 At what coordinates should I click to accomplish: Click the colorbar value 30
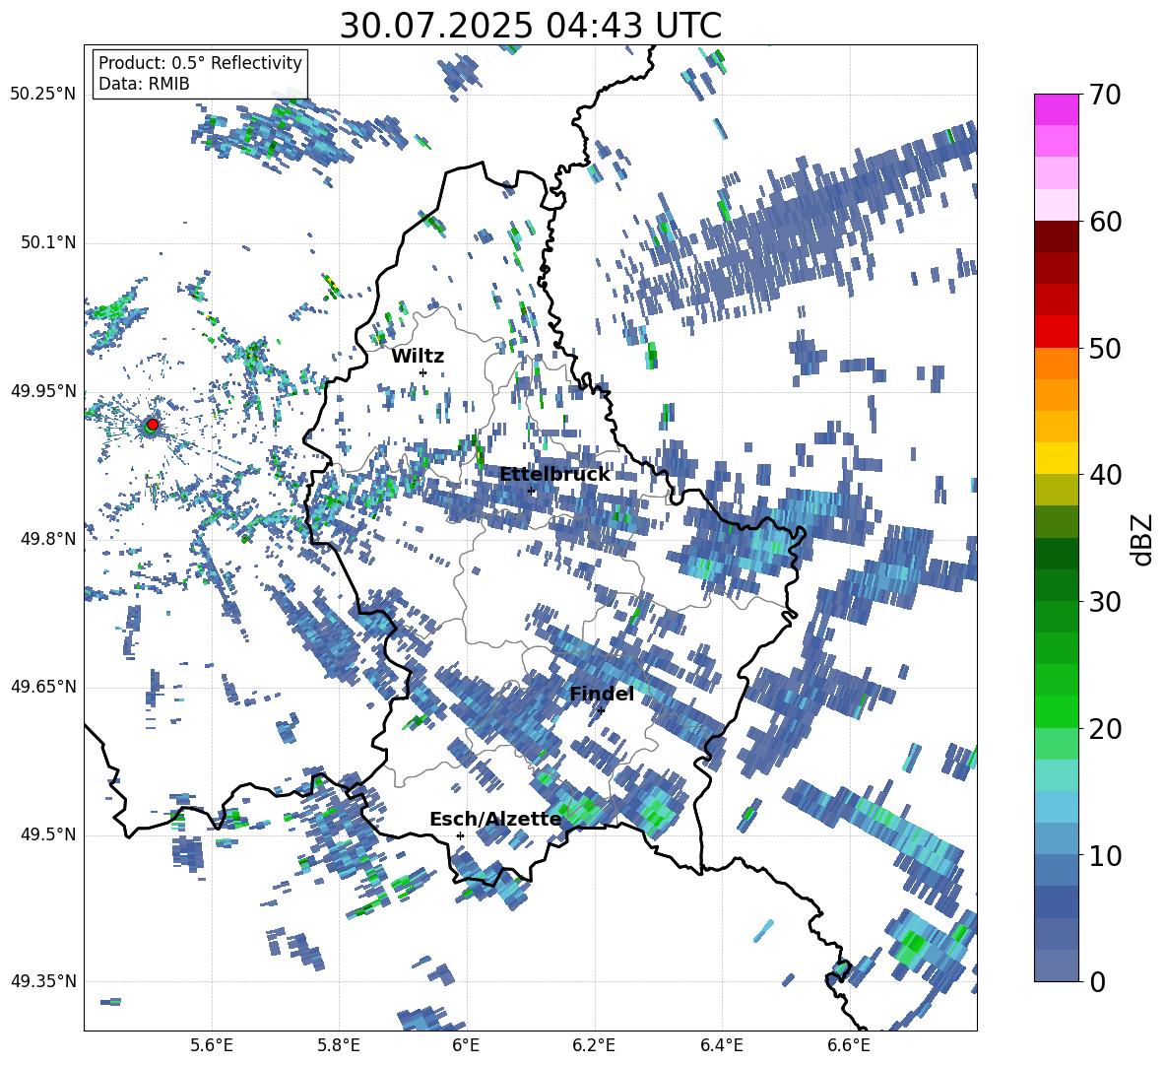[1106, 602]
